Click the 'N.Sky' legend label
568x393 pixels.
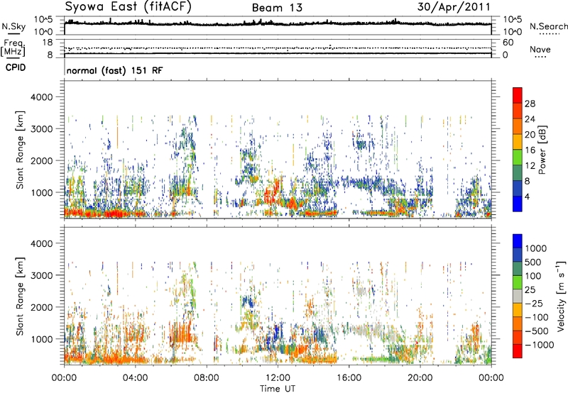13,26
